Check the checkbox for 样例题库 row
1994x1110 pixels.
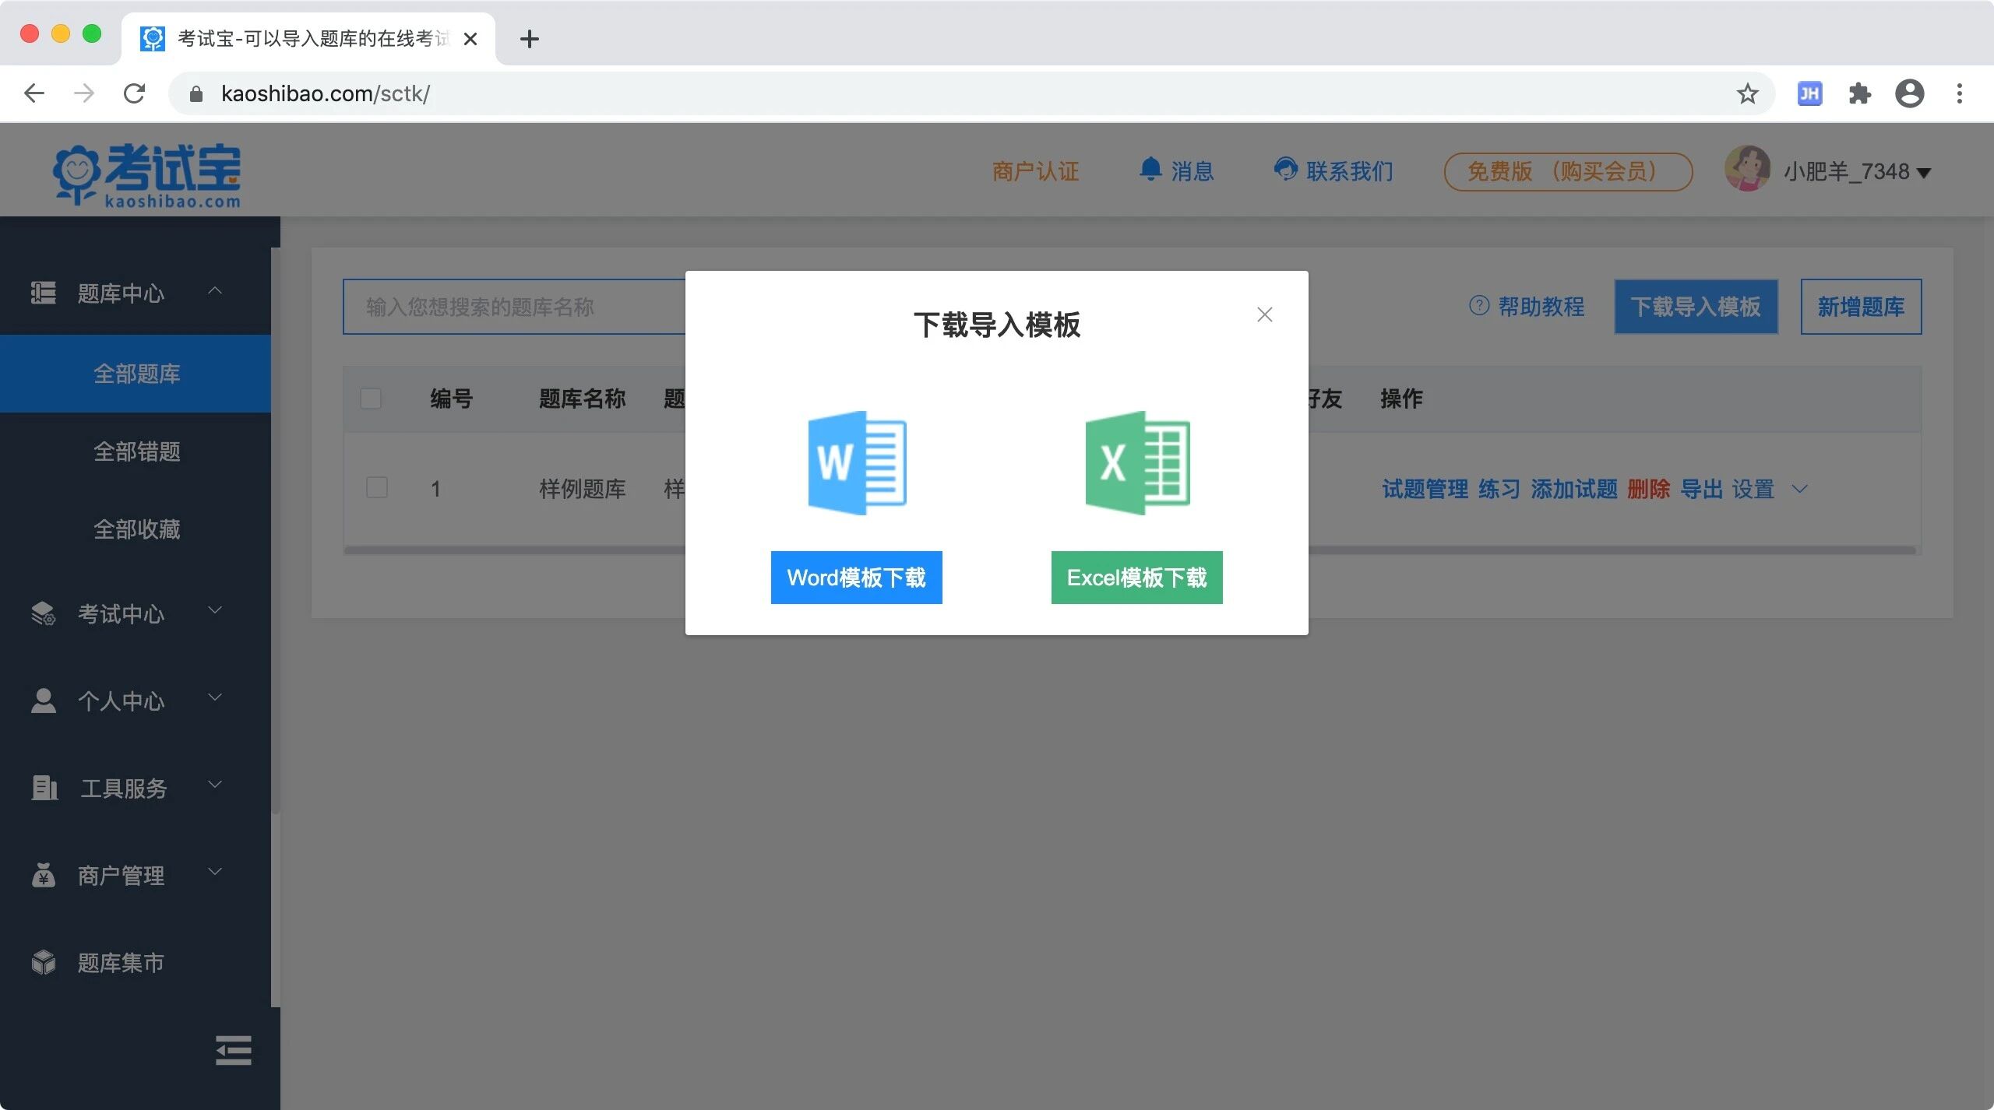click(377, 488)
